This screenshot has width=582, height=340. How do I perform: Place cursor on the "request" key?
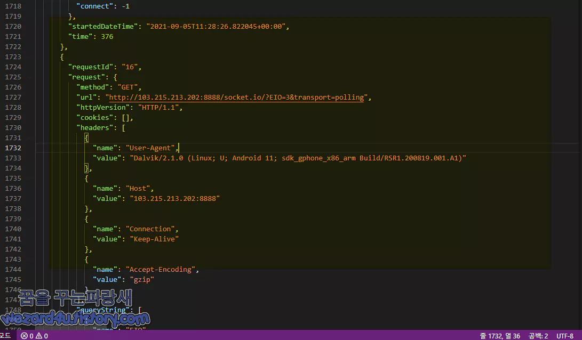pyautogui.click(x=86, y=77)
